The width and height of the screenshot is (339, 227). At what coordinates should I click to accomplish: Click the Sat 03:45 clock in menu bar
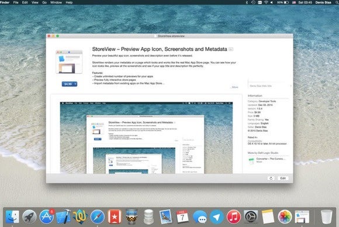pyautogui.click(x=305, y=2)
